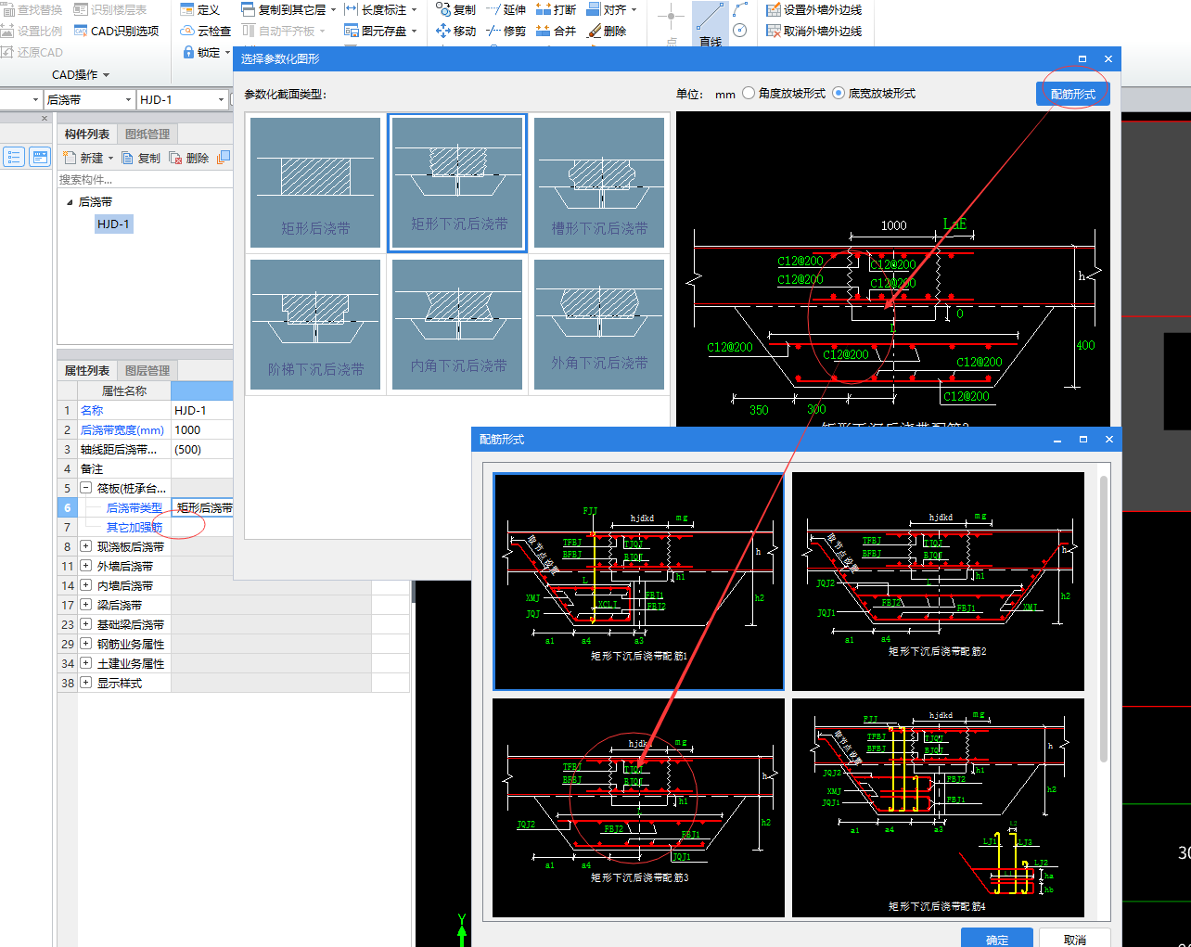Choose 矩形下沉后浇带配筋3 diagram

639,808
